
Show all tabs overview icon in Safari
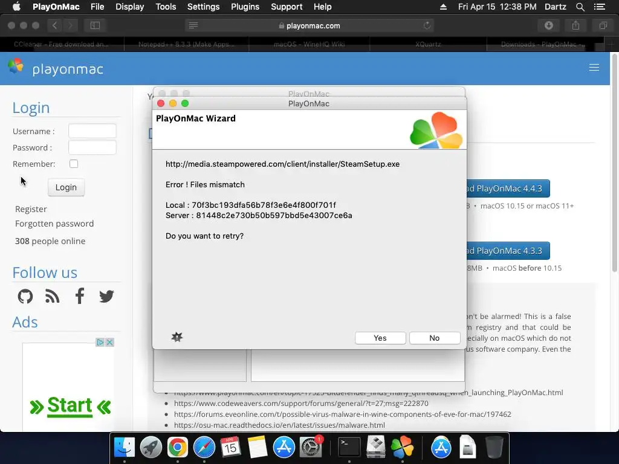[x=603, y=25]
